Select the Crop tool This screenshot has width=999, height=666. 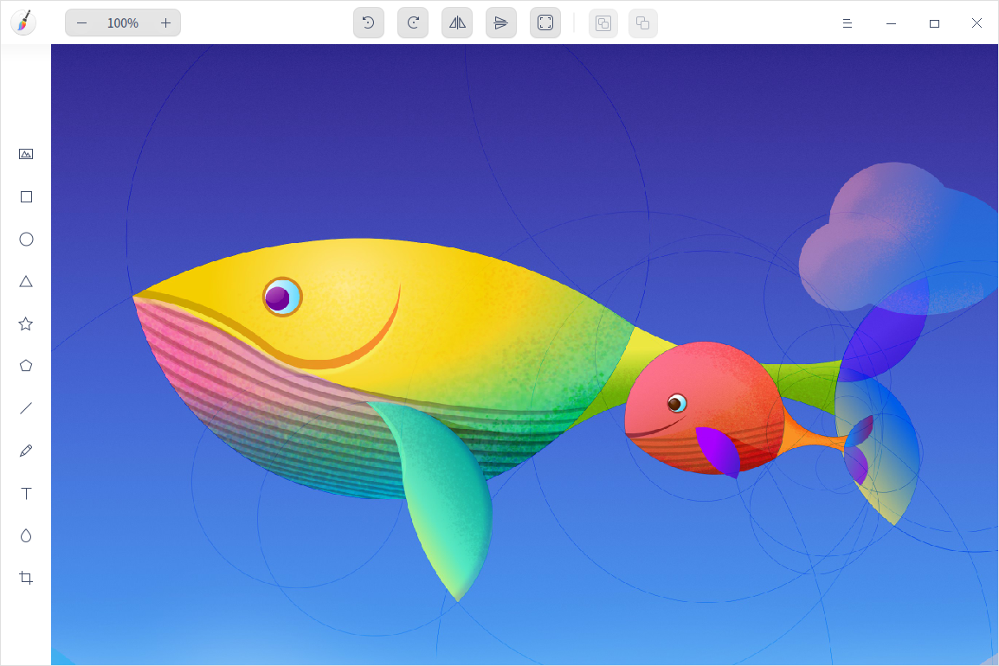point(26,578)
